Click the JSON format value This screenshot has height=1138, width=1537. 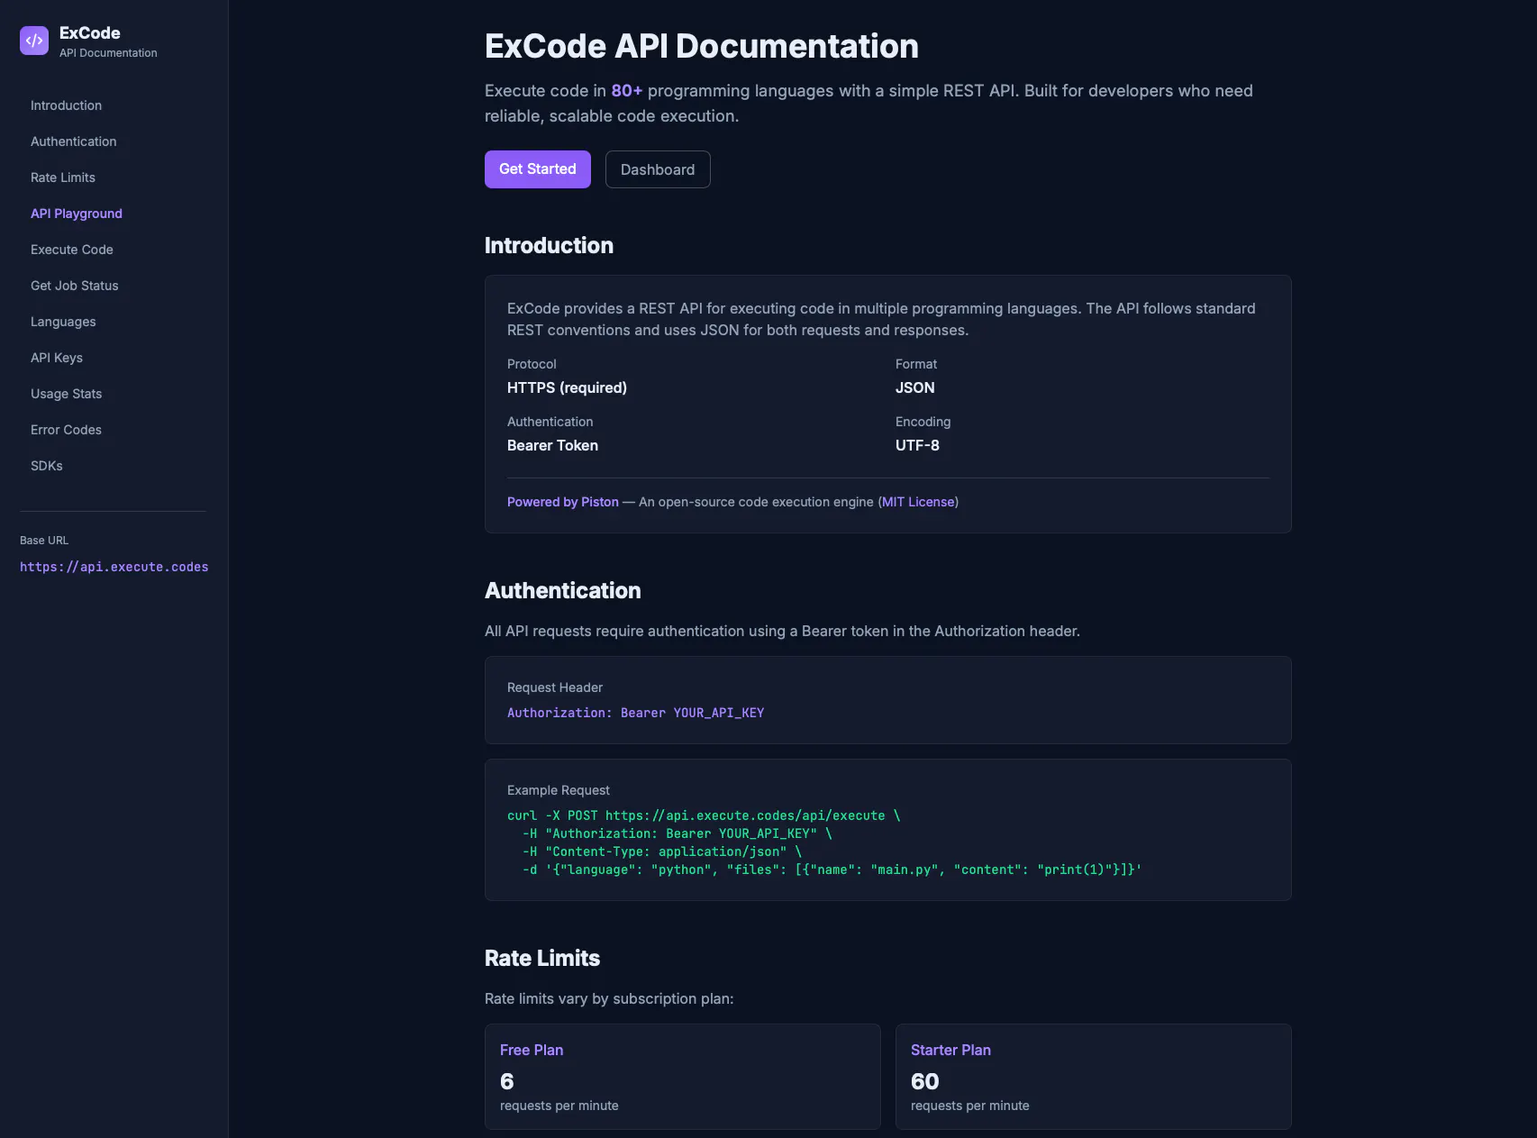click(x=914, y=387)
